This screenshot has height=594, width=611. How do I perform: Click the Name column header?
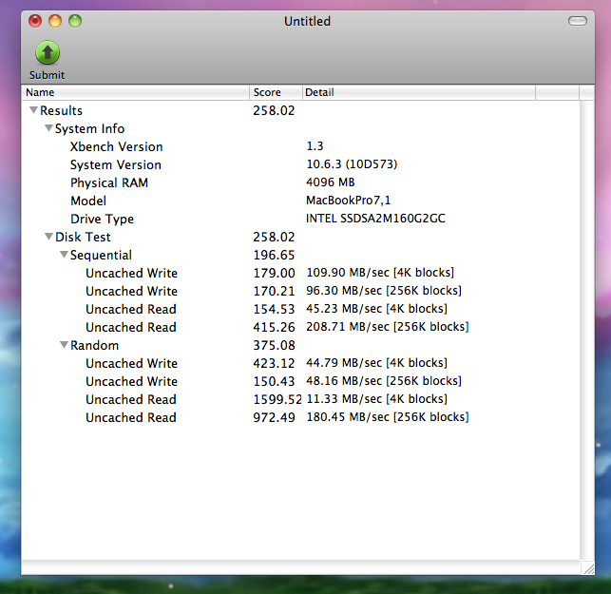pyautogui.click(x=135, y=92)
